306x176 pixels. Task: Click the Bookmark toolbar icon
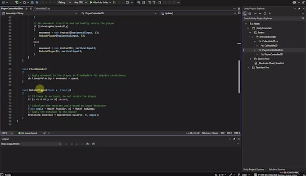click(160, 2)
